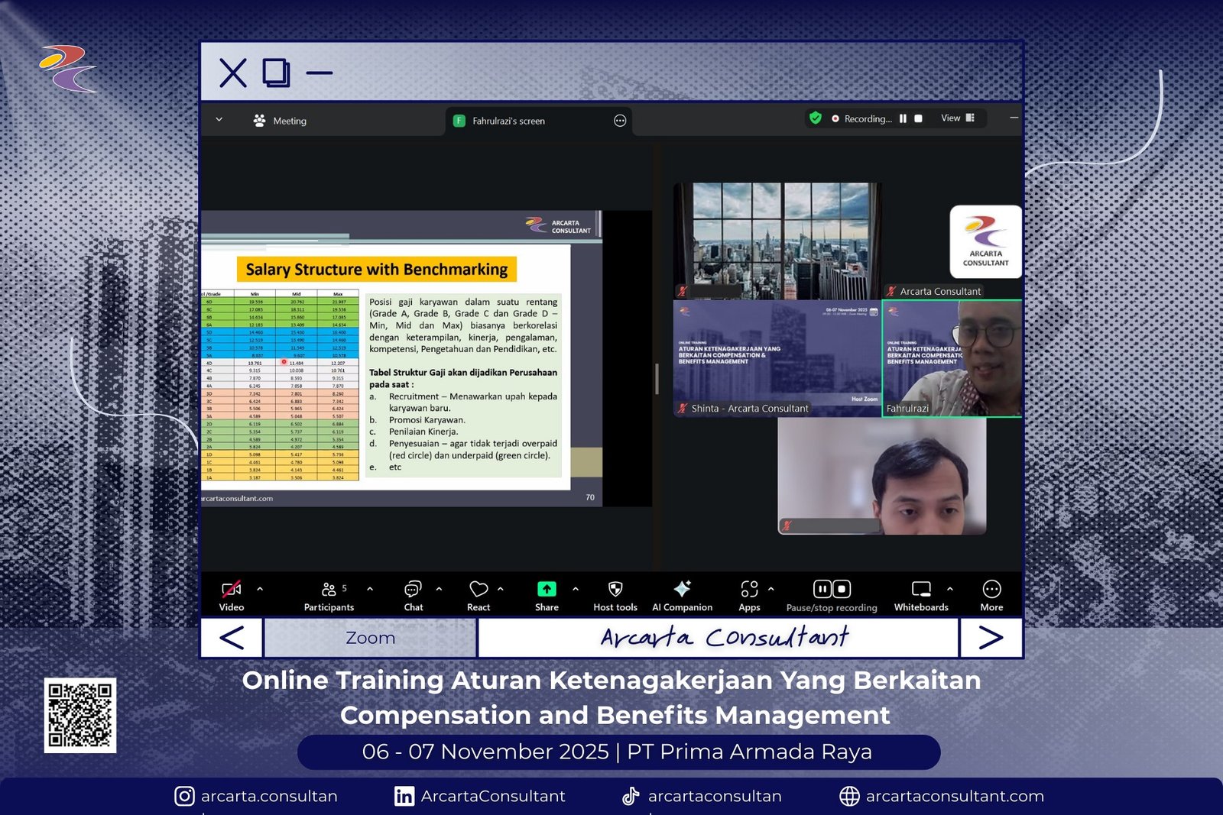Click the More options icon
This screenshot has height=815, width=1223.
pyautogui.click(x=991, y=590)
